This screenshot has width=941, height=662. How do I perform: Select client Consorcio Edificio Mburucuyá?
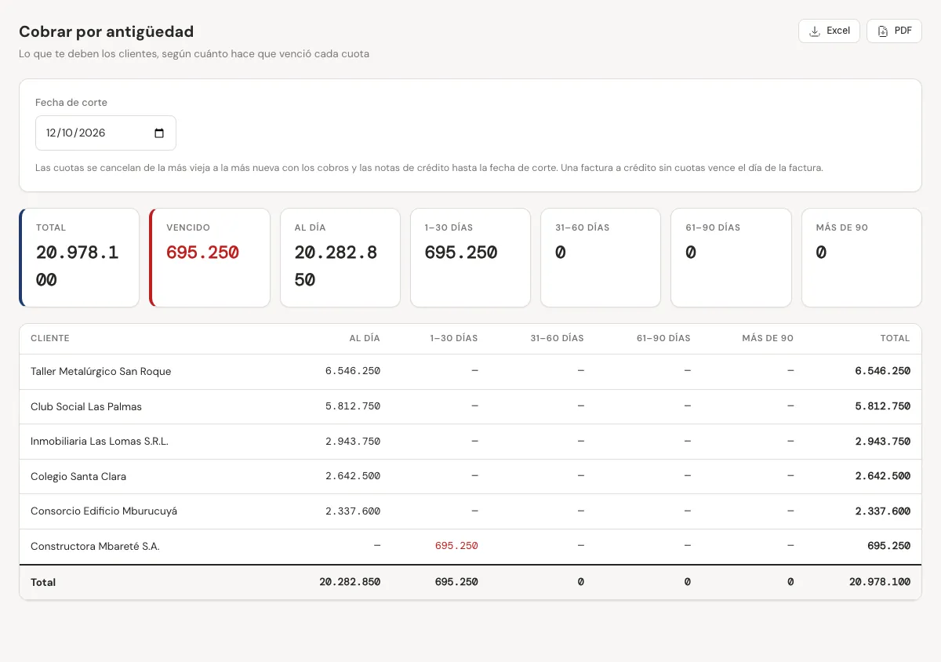(104, 511)
